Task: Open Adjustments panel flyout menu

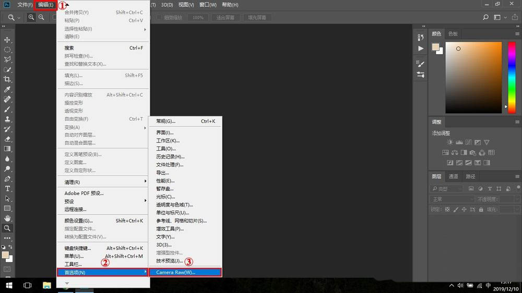Action: [517, 122]
